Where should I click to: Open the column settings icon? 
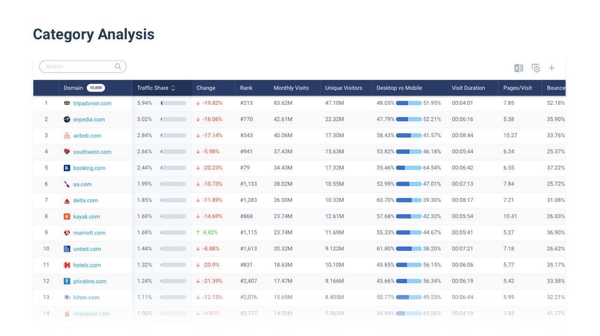pos(536,68)
